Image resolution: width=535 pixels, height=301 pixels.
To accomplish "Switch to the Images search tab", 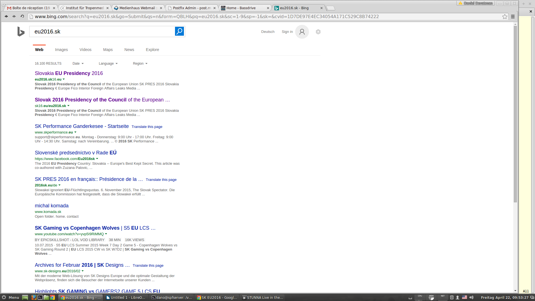I will (x=61, y=50).
